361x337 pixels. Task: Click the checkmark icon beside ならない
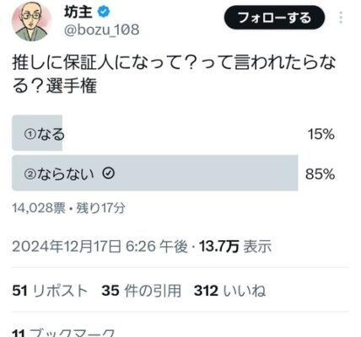109,174
